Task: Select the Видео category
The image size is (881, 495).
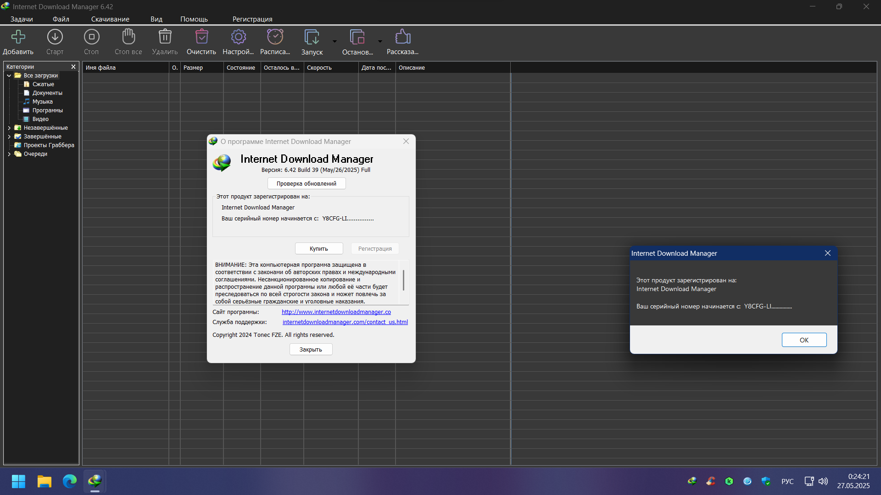Action: point(40,119)
